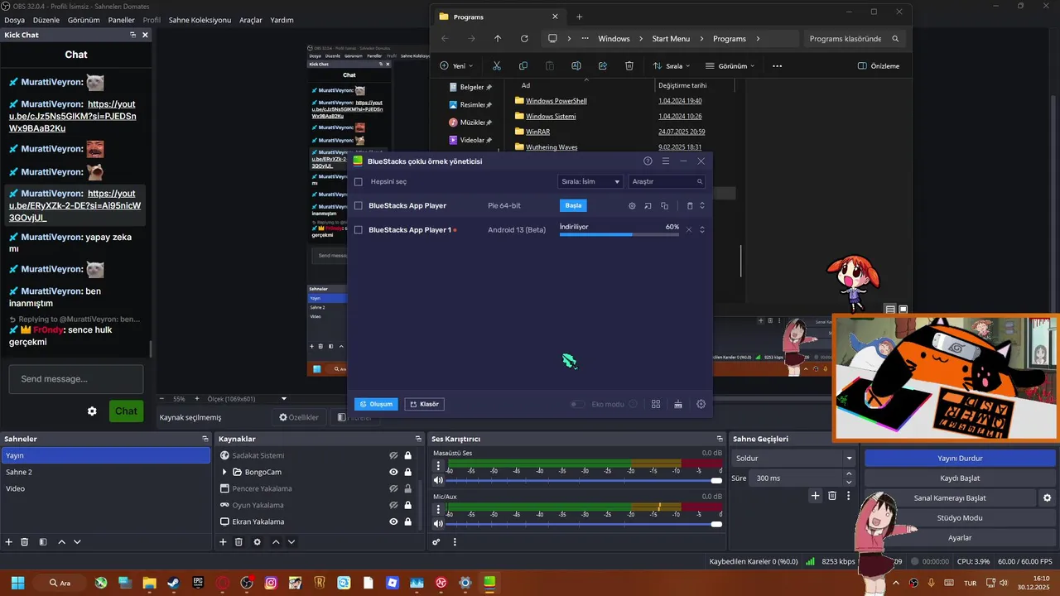Open virtual camera settings gear
1060x596 pixels.
[x=1047, y=497]
